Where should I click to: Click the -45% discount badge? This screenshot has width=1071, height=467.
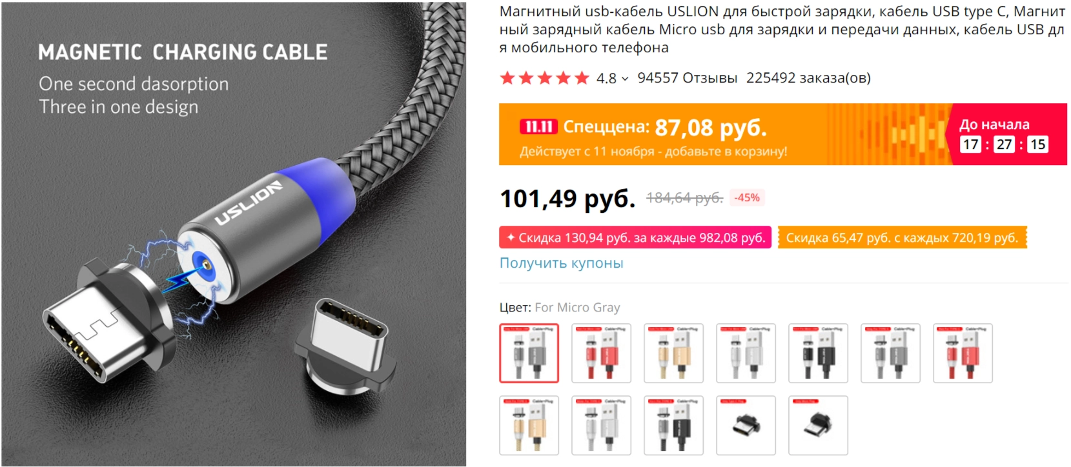(747, 198)
